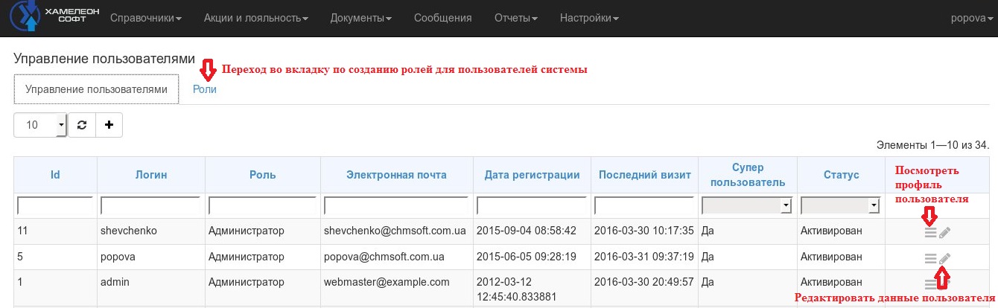Screen dimensions: 998x308
Task: Click last visit 2016-03-30 10:17:35
Action: click(644, 231)
